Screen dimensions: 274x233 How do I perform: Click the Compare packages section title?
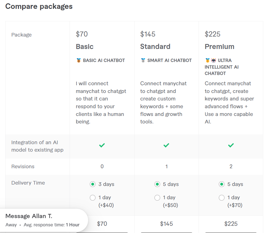coord(39,6)
